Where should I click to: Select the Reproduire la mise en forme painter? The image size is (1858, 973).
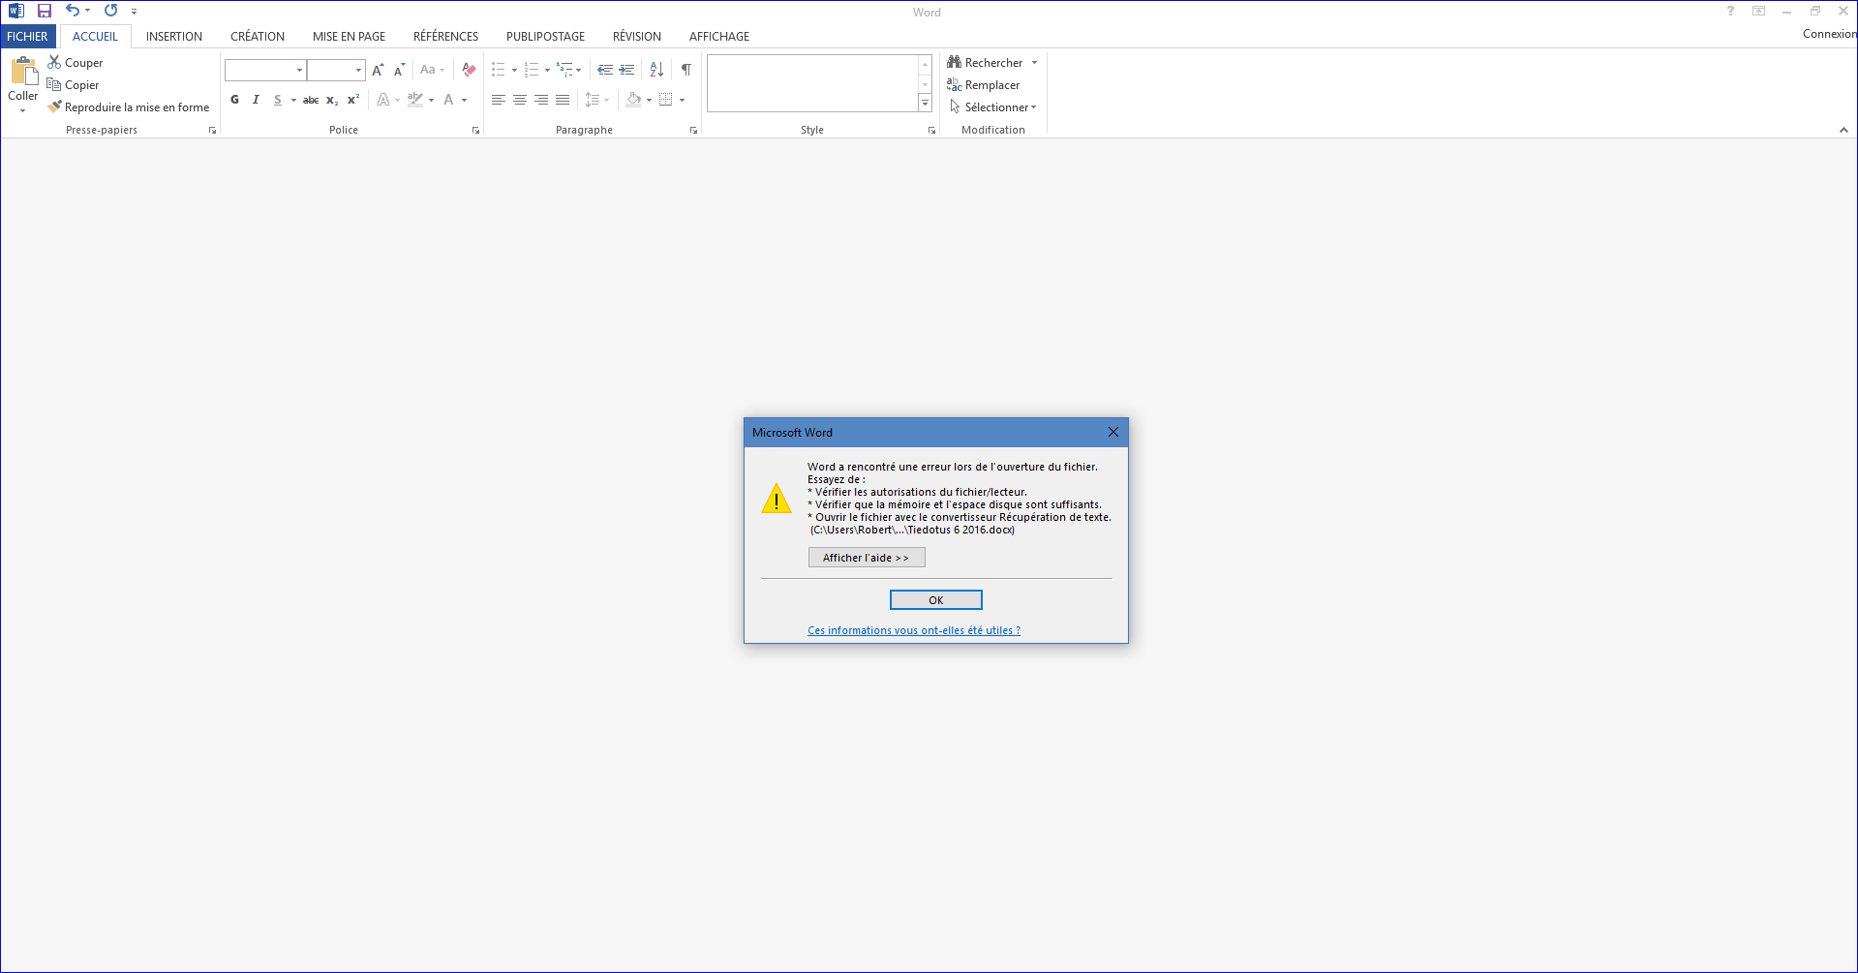click(128, 107)
